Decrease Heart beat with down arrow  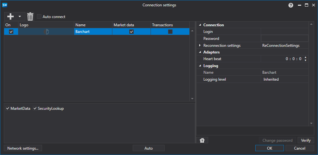coord(305,60)
